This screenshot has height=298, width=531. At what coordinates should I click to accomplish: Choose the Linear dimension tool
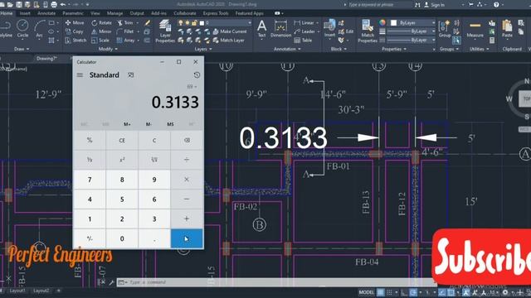[304, 22]
